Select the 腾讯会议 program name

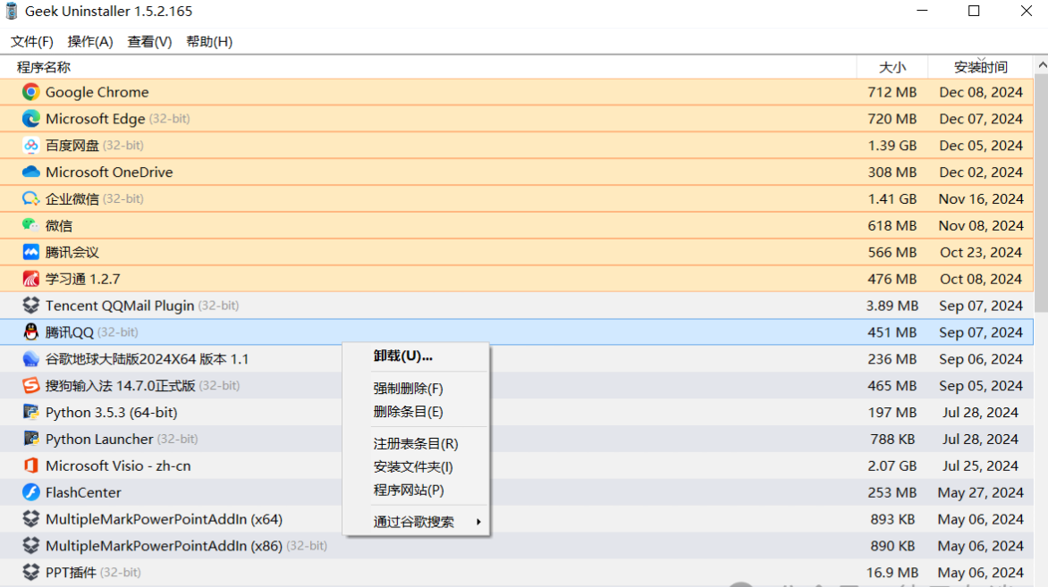click(x=72, y=252)
